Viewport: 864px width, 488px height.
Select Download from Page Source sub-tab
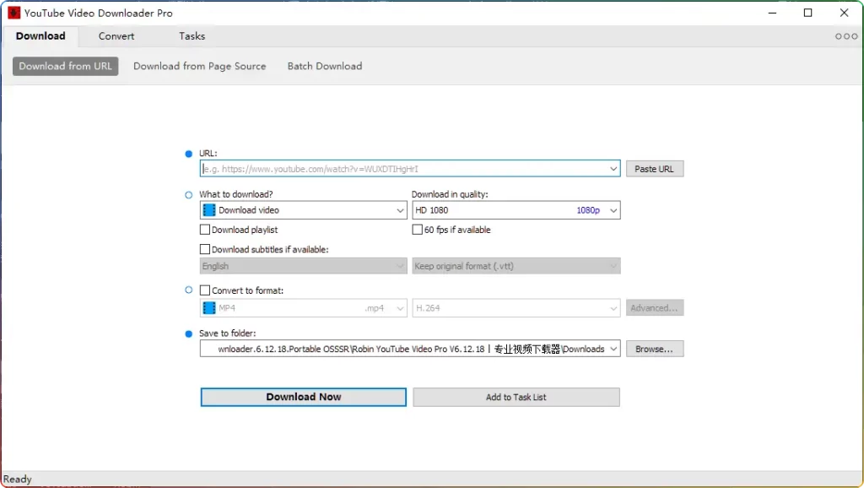point(199,66)
